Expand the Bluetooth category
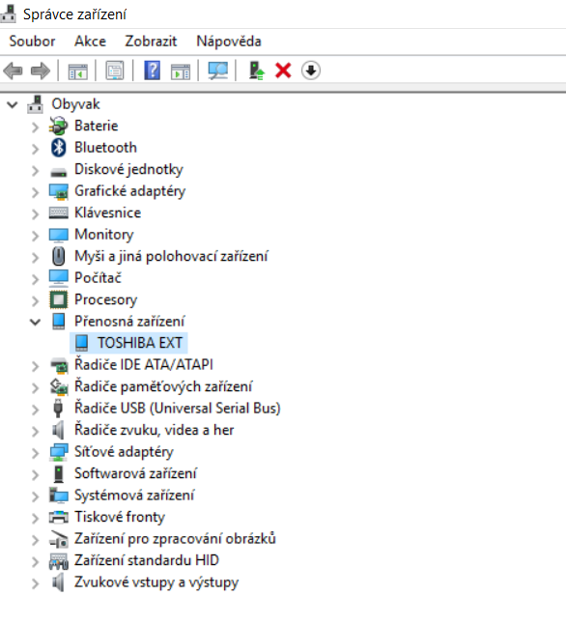566x624 pixels. point(36,149)
